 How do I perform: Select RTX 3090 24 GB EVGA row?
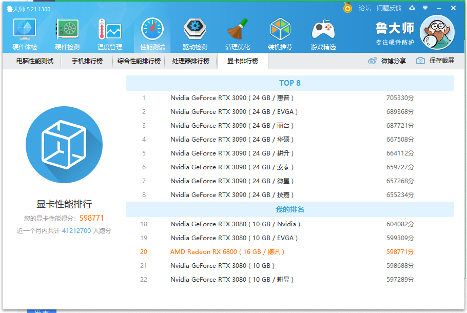tap(290, 112)
